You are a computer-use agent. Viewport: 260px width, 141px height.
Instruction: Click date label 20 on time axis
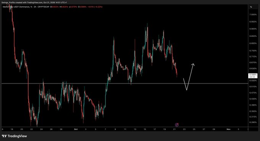[x=21, y=129]
